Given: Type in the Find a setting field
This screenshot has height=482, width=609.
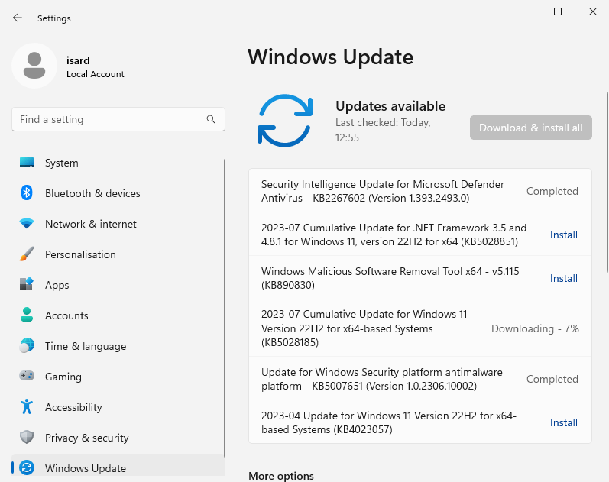Looking at the screenshot, I should click(107, 120).
